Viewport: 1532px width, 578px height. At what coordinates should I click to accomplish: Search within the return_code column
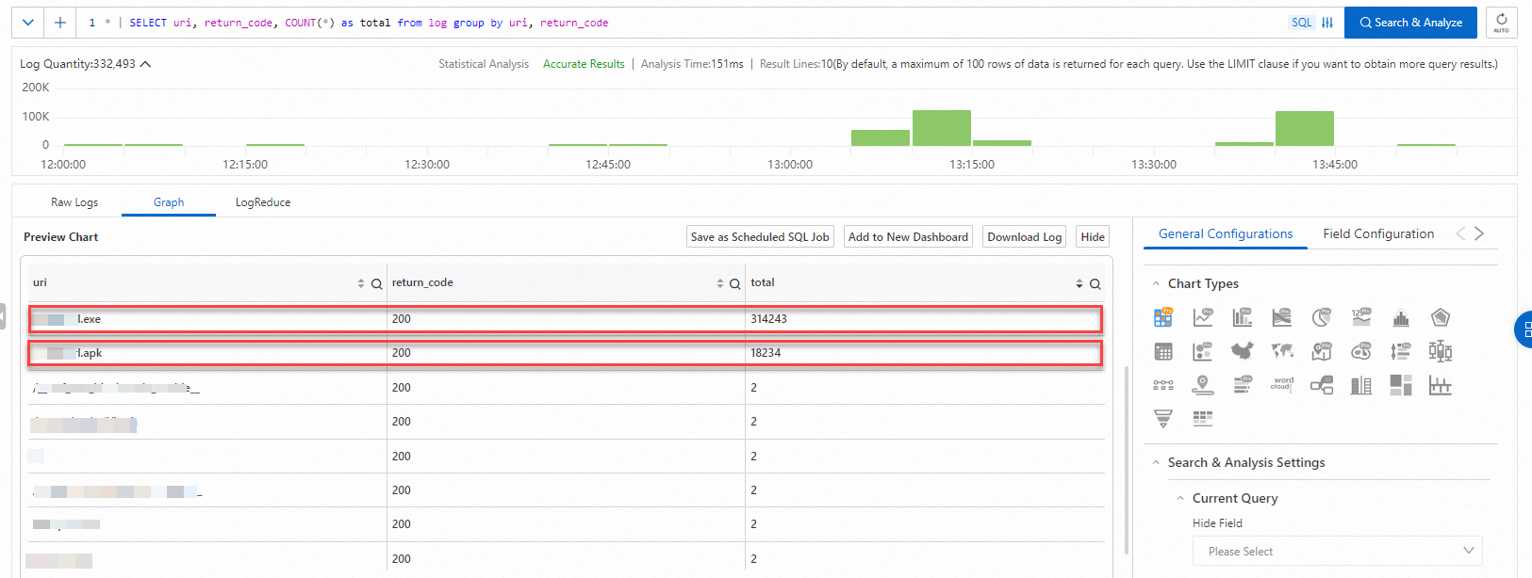point(735,283)
